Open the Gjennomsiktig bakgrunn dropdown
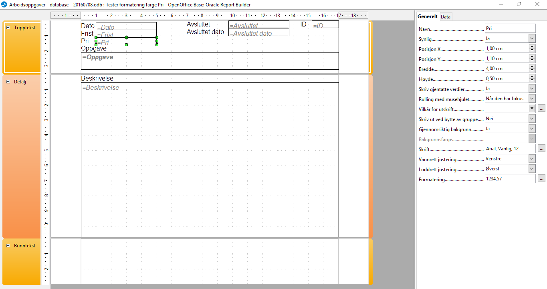Screen dimensions: 547x289 pos(532,129)
